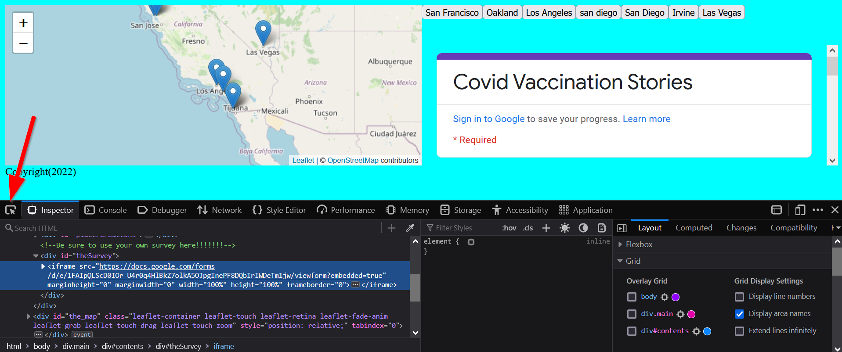Enable body grid overlay checkbox
This screenshot has height=352, width=842.
tap(632, 297)
